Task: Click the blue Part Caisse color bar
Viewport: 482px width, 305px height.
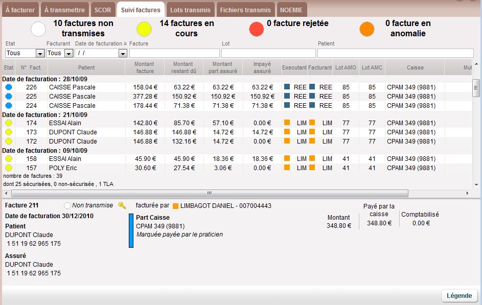Action: [131, 231]
